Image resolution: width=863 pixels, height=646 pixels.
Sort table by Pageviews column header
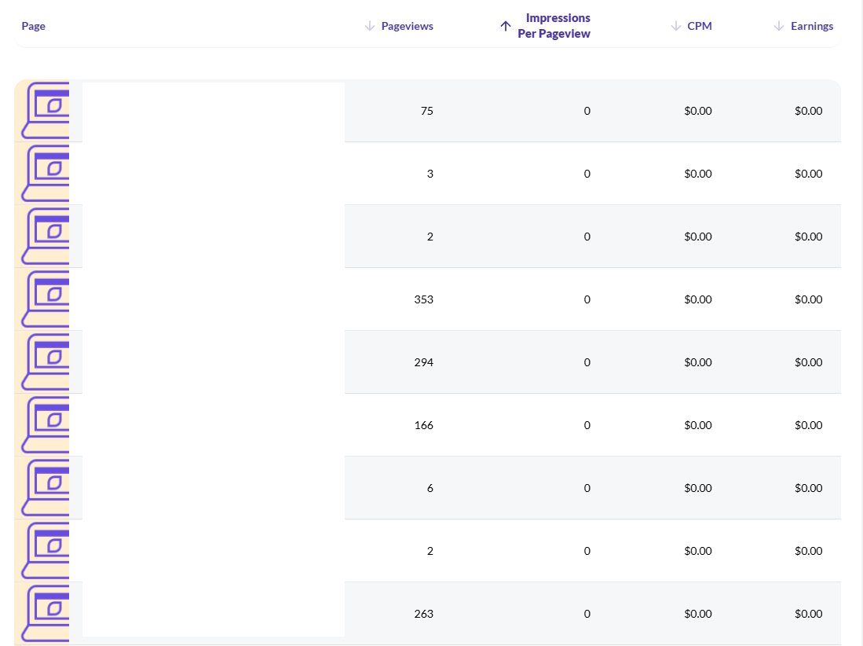click(x=407, y=26)
